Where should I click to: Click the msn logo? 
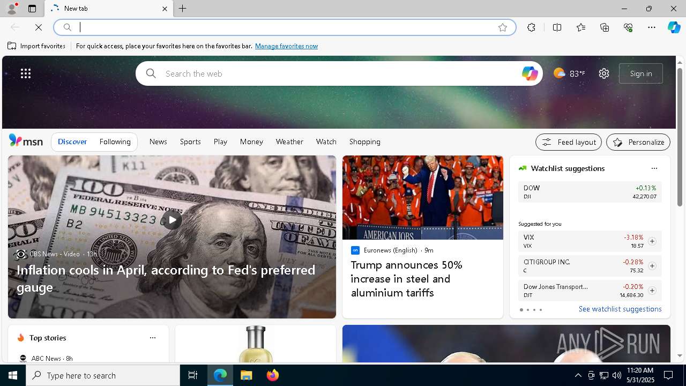26,141
